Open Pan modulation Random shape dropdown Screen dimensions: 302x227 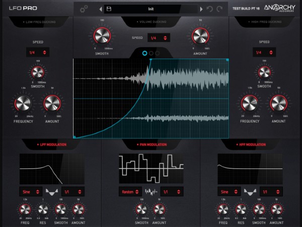[x=131, y=192]
